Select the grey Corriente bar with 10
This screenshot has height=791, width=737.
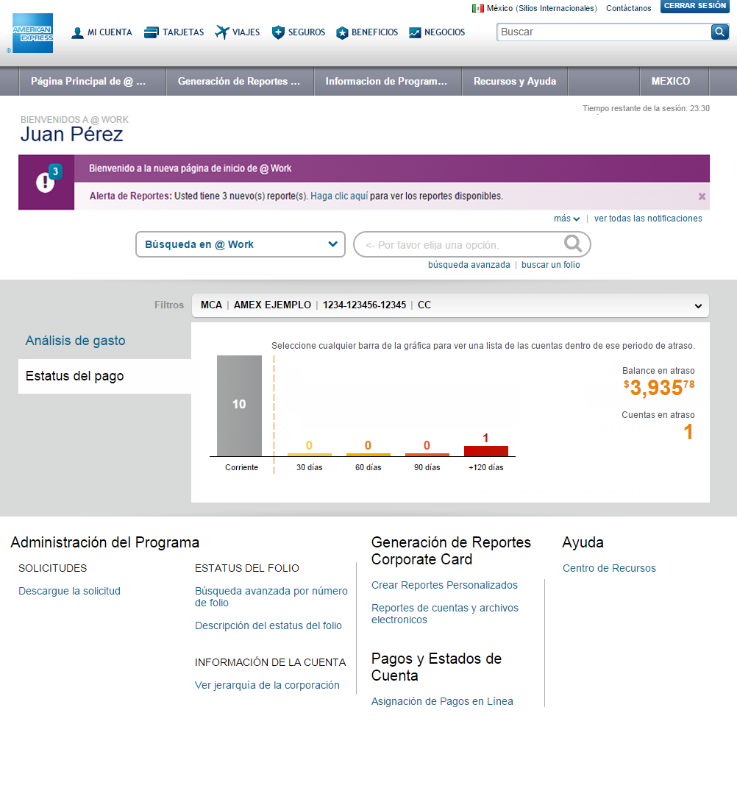pos(240,405)
